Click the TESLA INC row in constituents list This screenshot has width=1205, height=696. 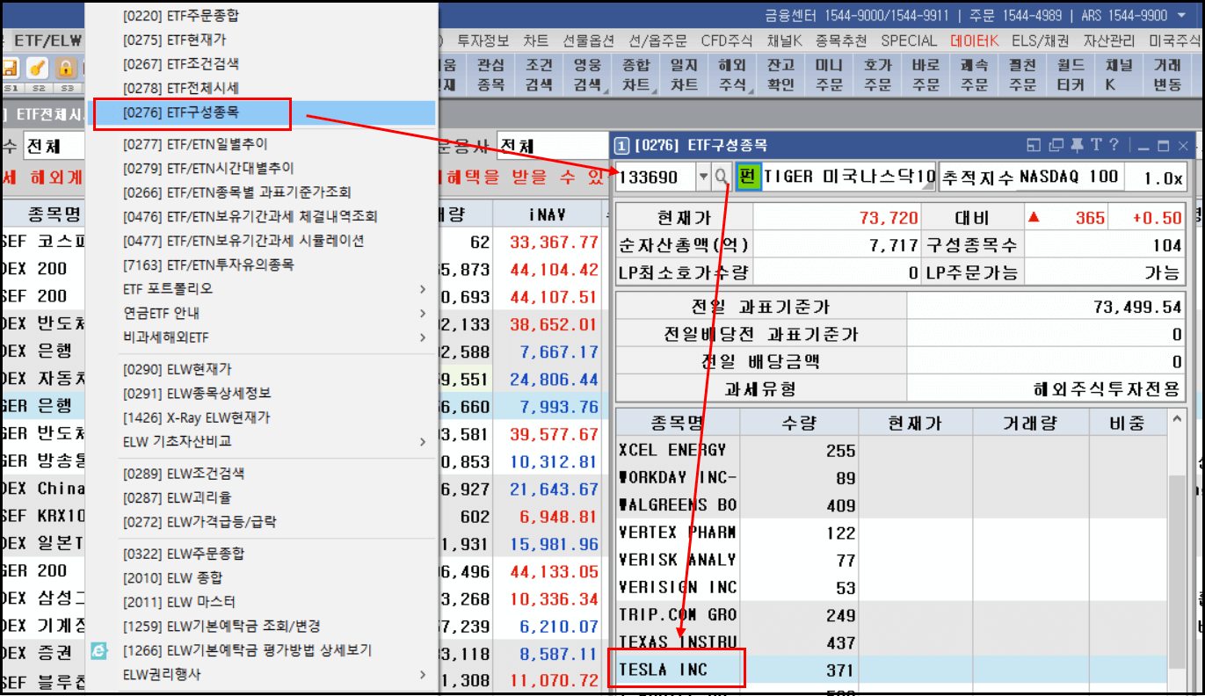891,670
